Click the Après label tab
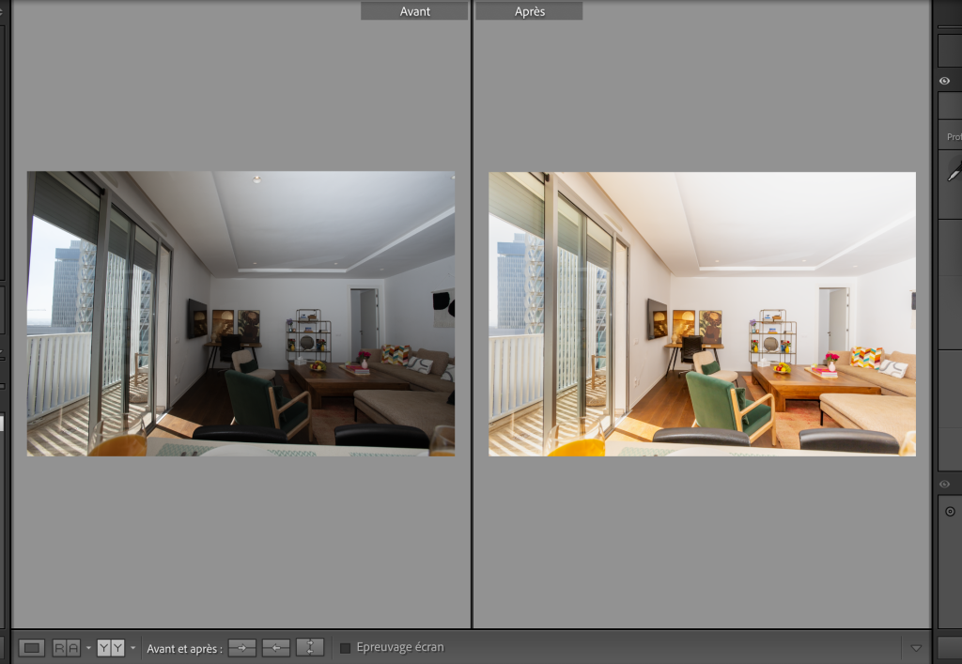Screen dimensions: 962x664 click(x=529, y=11)
